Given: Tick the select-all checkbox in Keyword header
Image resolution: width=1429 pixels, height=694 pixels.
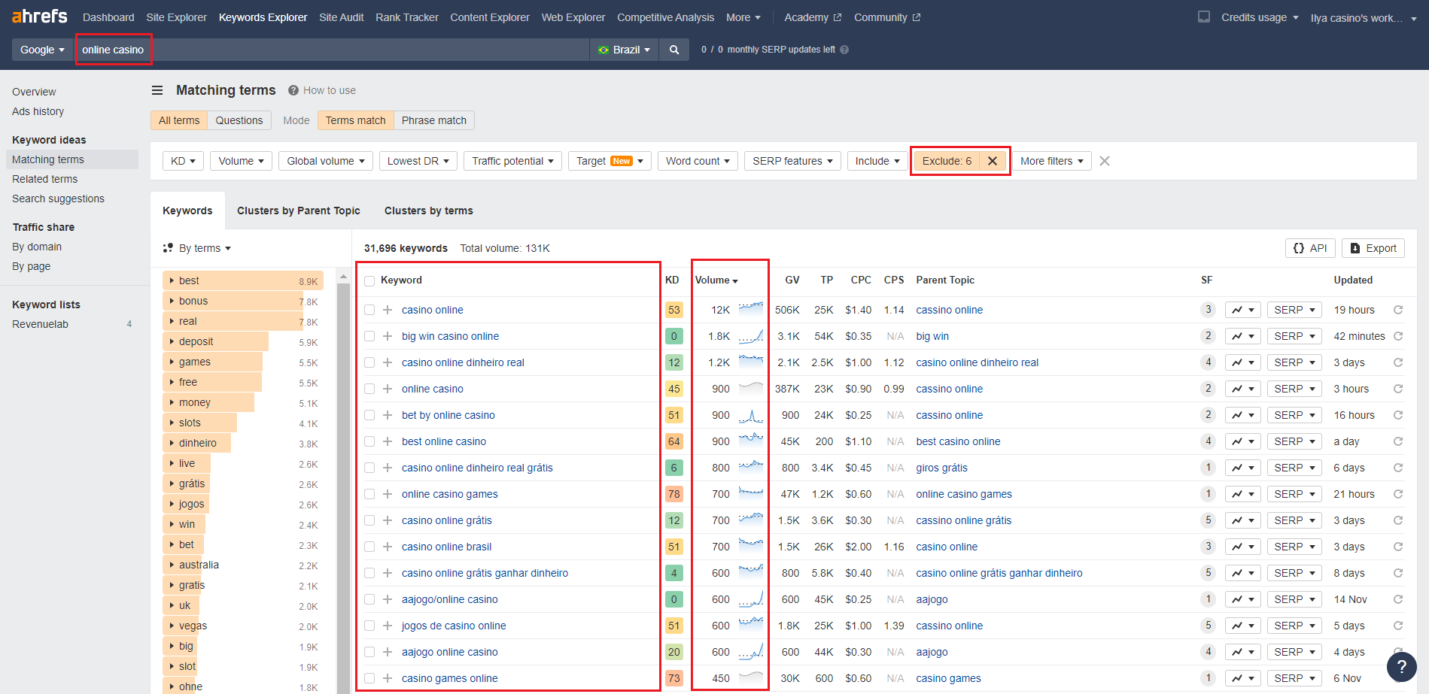Looking at the screenshot, I should coord(369,280).
